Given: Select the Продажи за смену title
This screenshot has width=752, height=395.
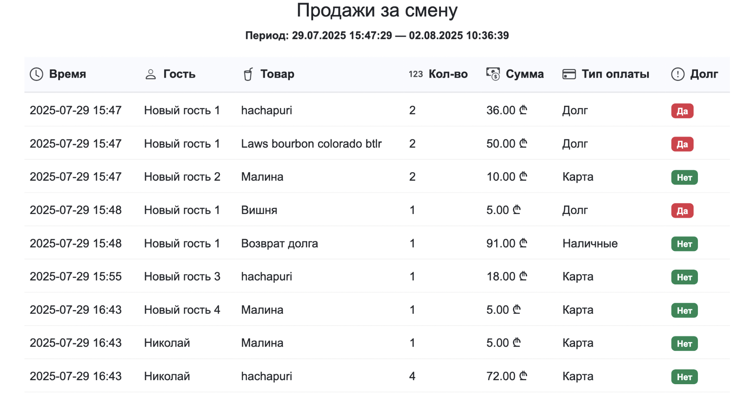Looking at the screenshot, I should pyautogui.click(x=376, y=10).
